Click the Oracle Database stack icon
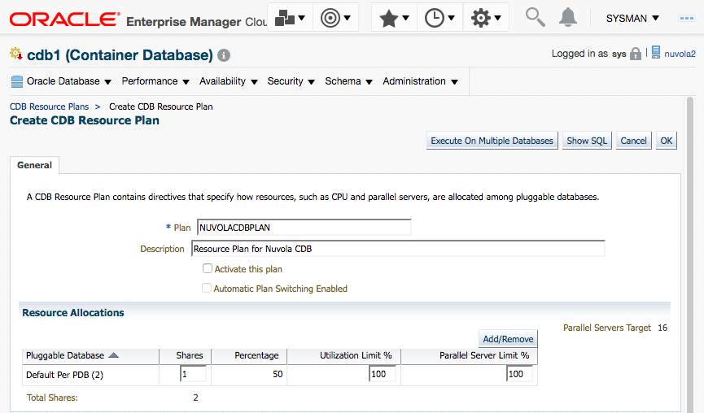This screenshot has height=413, width=704. pyautogui.click(x=17, y=81)
